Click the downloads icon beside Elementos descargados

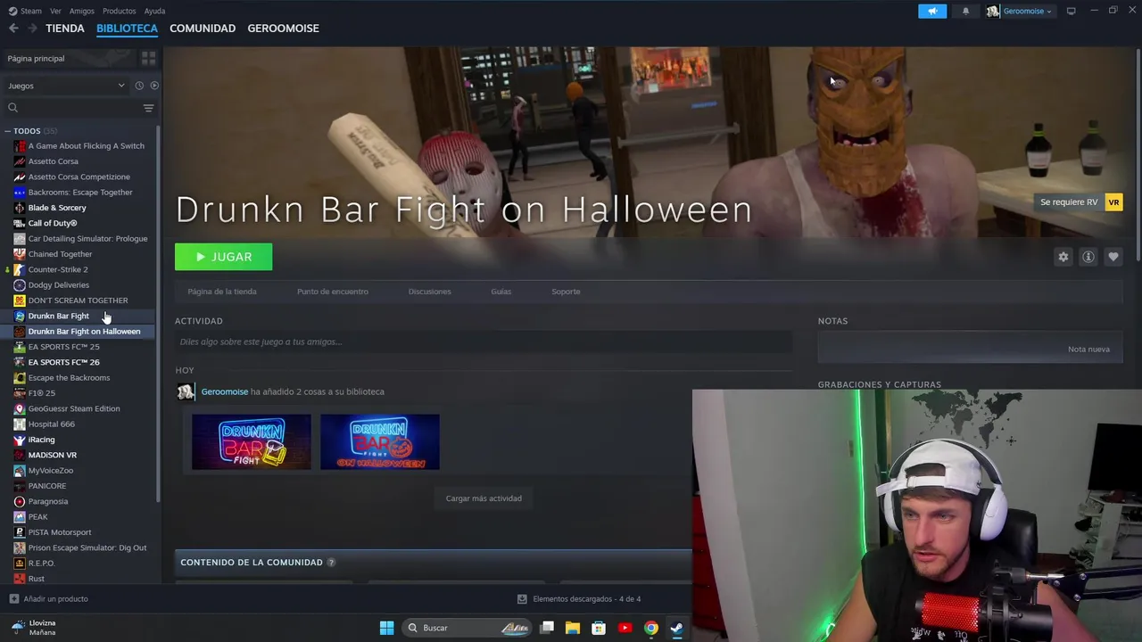tap(522, 599)
